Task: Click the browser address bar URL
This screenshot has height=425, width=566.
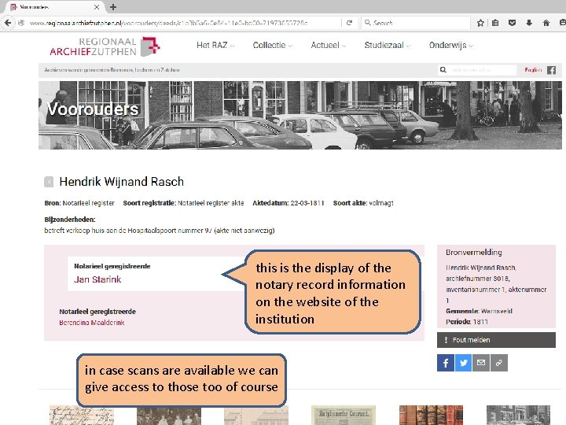Action: [x=168, y=23]
